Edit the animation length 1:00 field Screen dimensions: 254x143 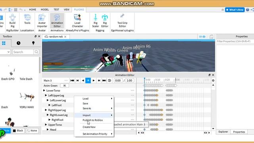pos(129,80)
